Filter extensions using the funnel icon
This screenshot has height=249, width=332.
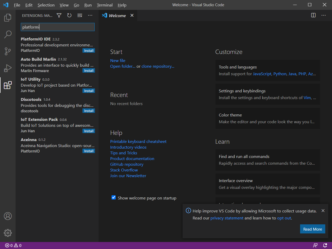(59, 16)
